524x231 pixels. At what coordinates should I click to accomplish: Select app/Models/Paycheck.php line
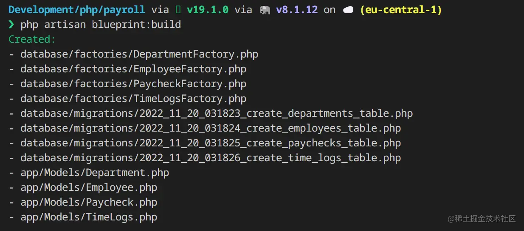pos(83,202)
